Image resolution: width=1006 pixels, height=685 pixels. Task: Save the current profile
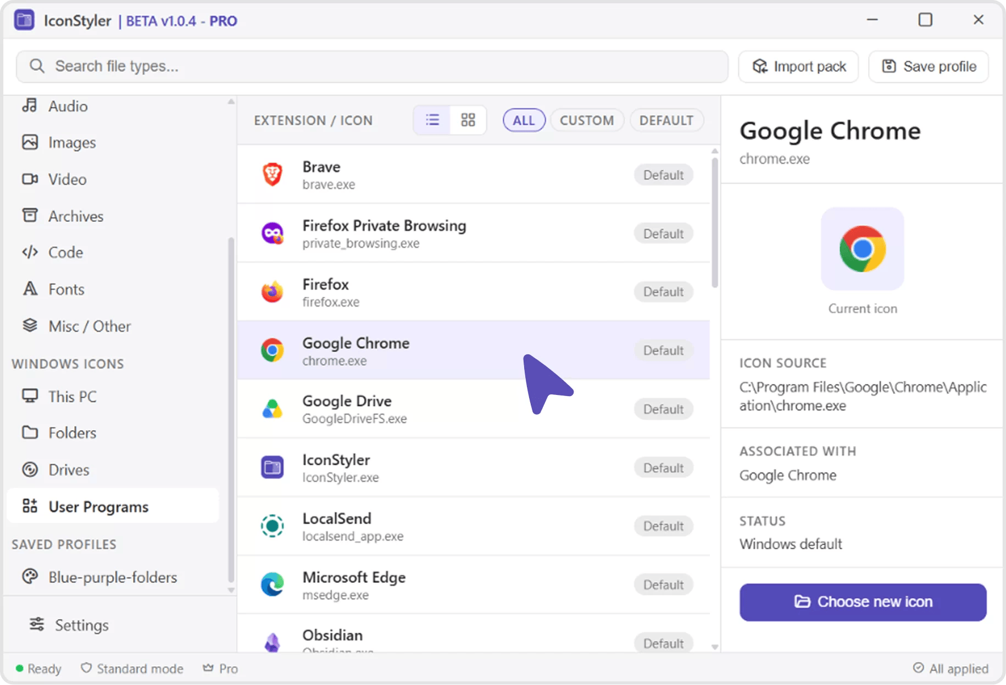[x=929, y=66]
